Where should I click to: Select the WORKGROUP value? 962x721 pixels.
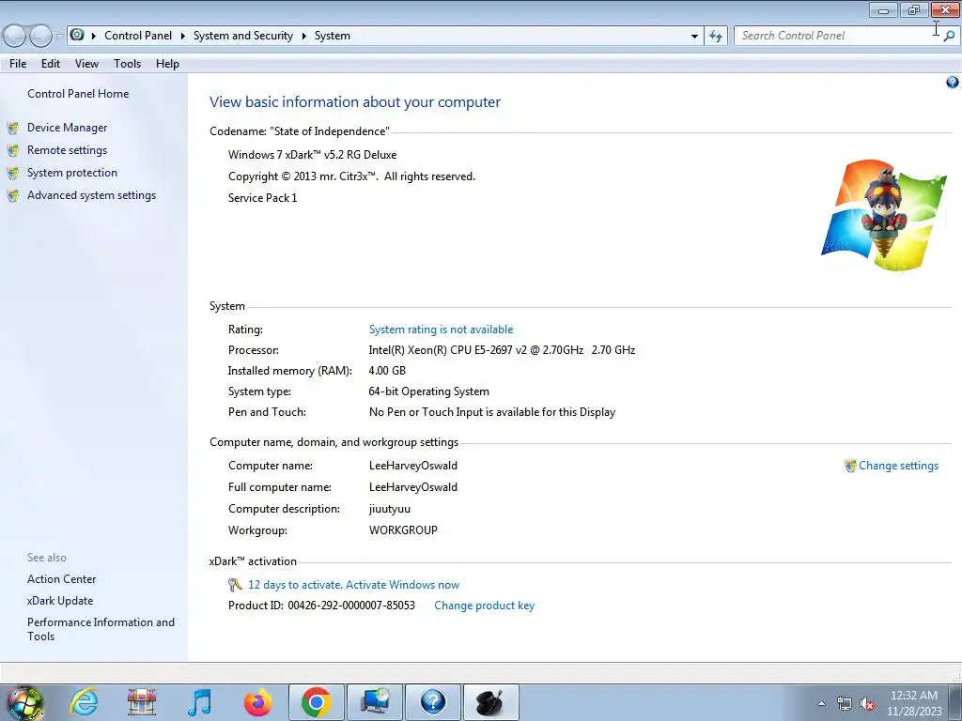click(x=403, y=530)
